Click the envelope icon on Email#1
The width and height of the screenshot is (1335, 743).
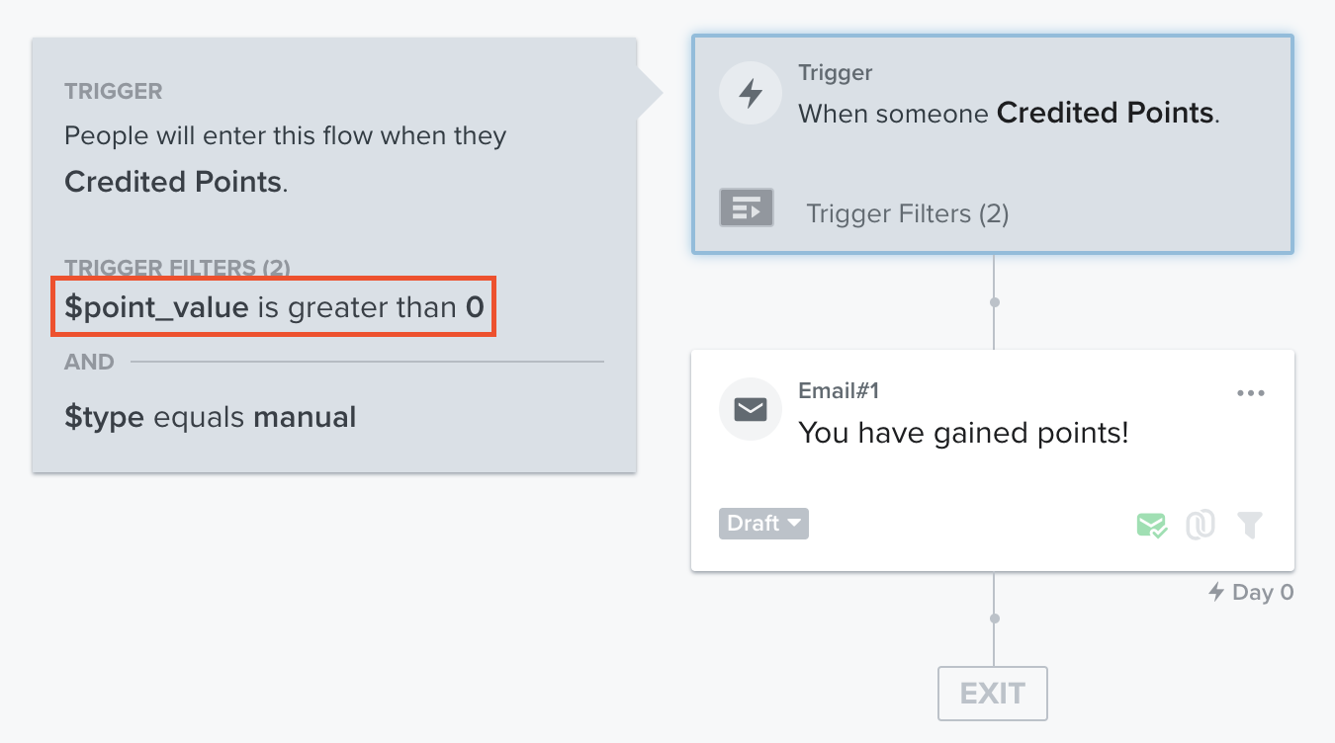point(752,408)
